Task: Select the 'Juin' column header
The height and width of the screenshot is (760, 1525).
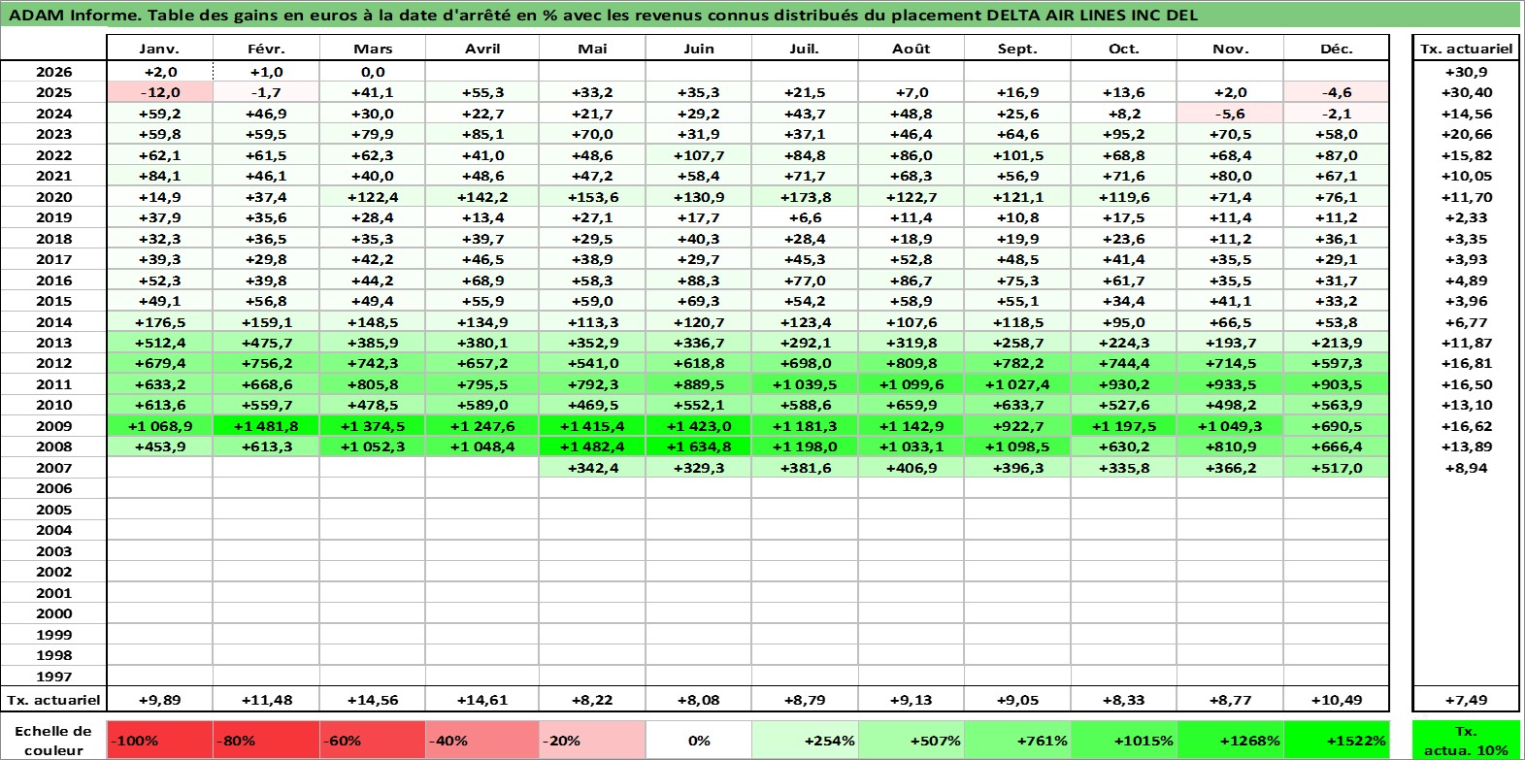Action: pyautogui.click(x=698, y=49)
